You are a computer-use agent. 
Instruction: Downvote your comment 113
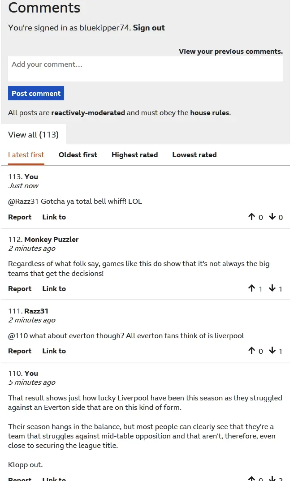point(272,217)
